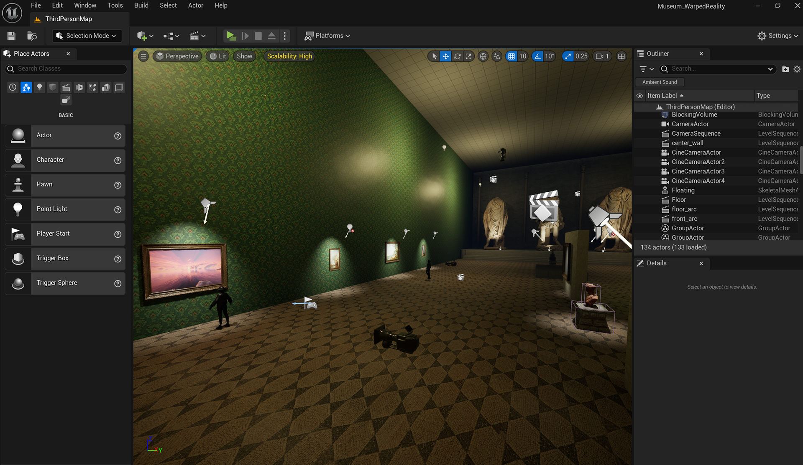Click Save current level icon
The height and width of the screenshot is (465, 803).
coord(11,36)
